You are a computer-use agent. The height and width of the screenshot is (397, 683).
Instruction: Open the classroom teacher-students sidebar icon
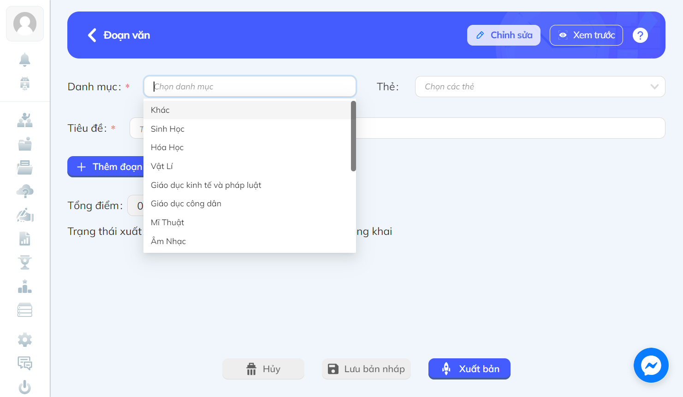click(25, 120)
